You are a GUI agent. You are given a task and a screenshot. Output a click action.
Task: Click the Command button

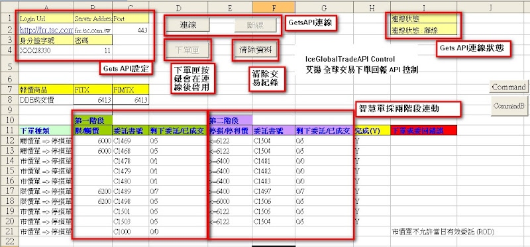508,87
